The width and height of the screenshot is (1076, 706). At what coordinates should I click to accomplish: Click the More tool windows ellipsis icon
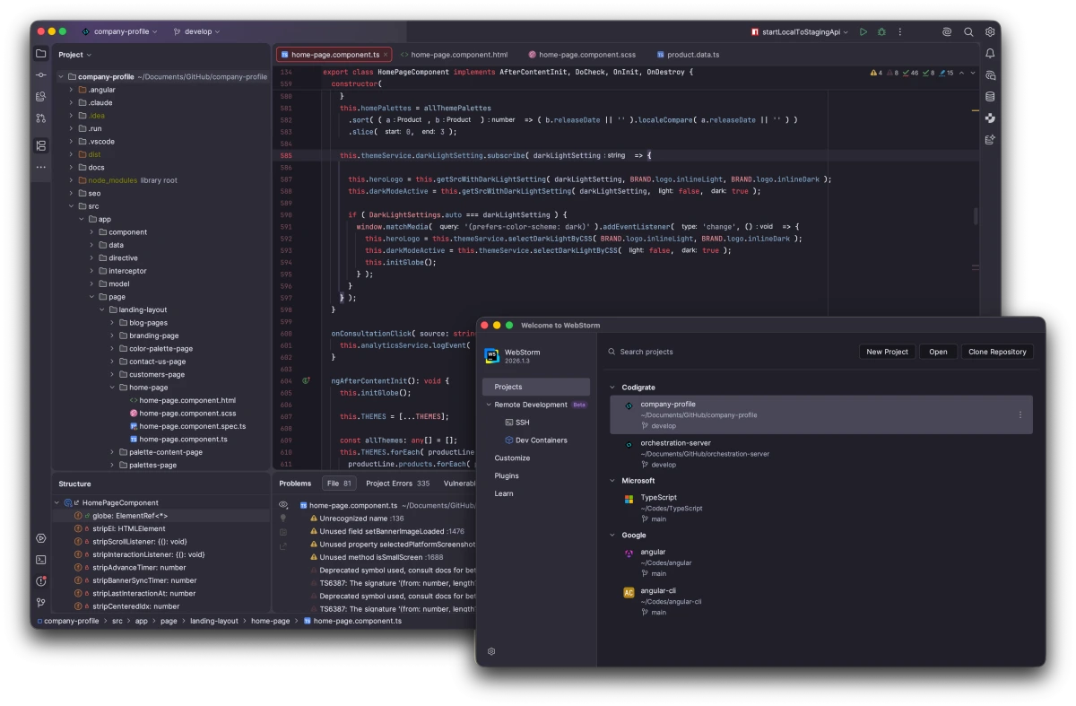[x=40, y=167]
